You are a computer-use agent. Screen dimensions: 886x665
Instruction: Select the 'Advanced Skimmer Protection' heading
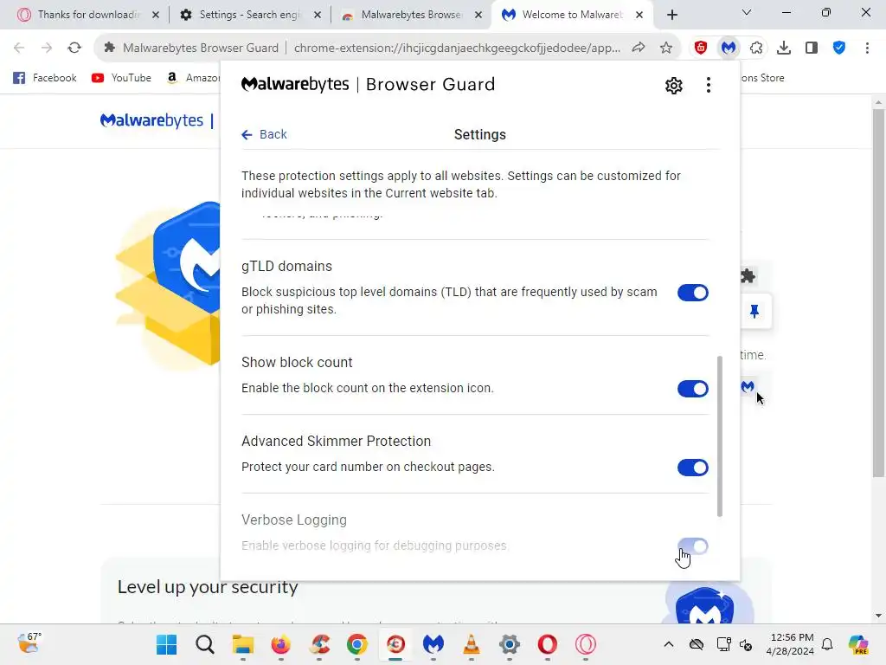tap(336, 441)
